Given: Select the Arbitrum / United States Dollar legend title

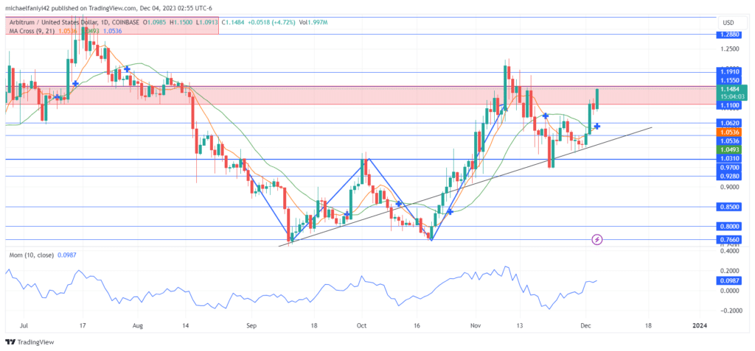Looking at the screenshot, I should [52, 23].
